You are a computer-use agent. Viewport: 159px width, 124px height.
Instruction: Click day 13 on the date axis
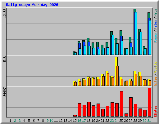coord(65,121)
